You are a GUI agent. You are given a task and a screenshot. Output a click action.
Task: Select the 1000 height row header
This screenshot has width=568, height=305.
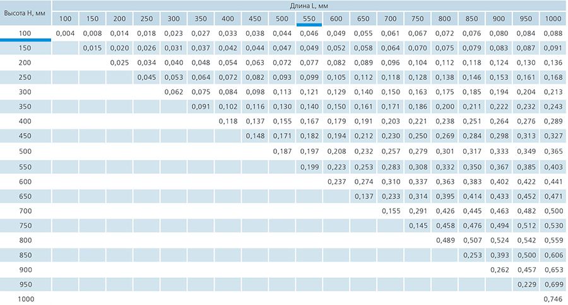pyautogui.click(x=25, y=299)
